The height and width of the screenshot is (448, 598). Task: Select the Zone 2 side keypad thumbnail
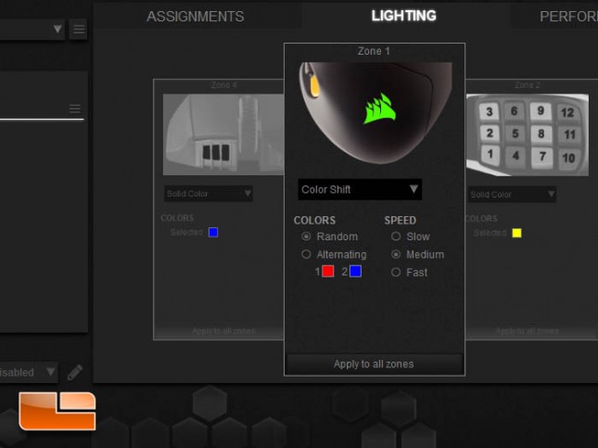(528, 135)
